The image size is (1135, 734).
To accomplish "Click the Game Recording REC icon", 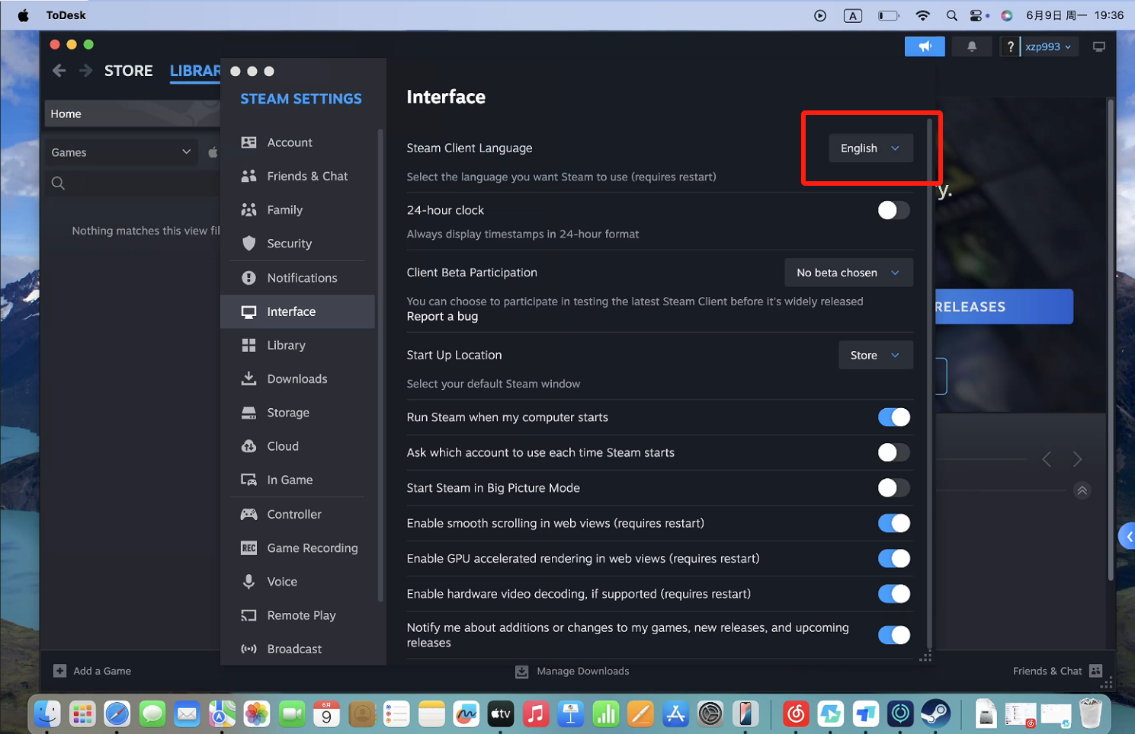I will 248,547.
